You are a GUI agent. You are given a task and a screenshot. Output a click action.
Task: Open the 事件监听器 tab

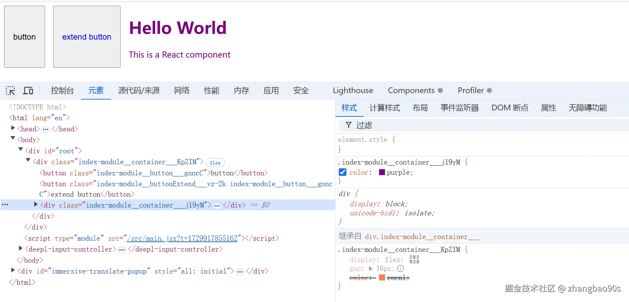[460, 108]
